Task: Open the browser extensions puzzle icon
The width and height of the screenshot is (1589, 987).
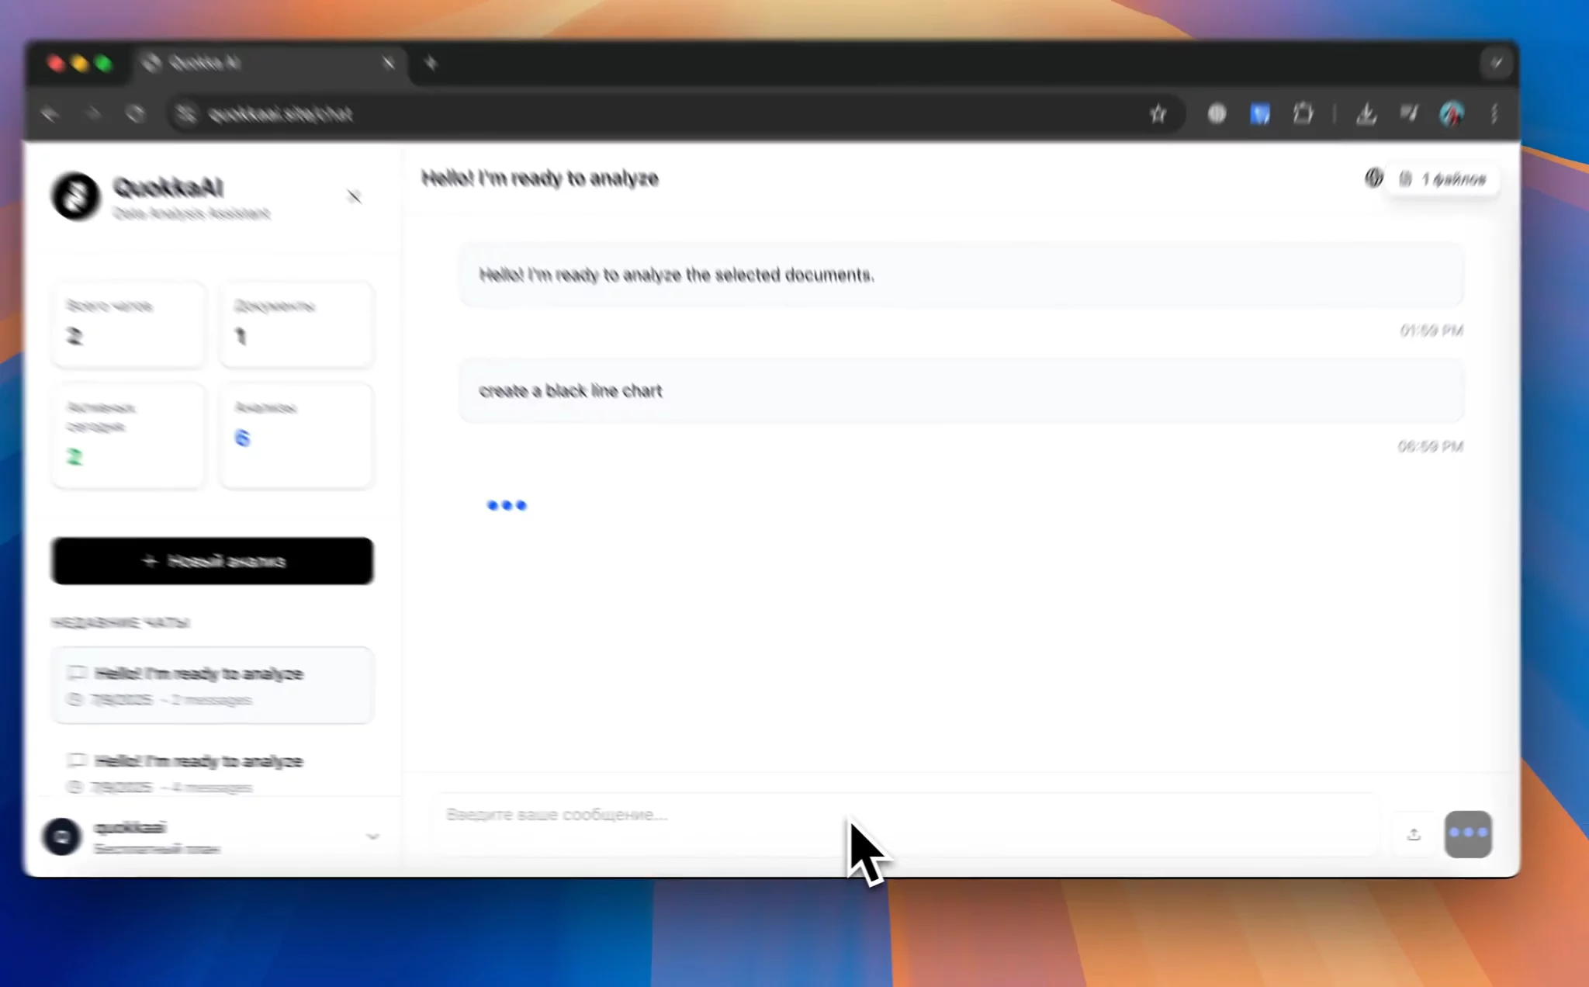Action: (1303, 114)
